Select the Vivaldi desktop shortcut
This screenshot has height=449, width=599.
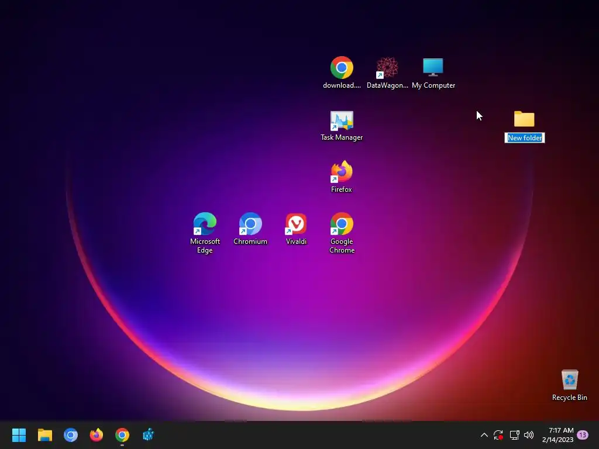(296, 224)
